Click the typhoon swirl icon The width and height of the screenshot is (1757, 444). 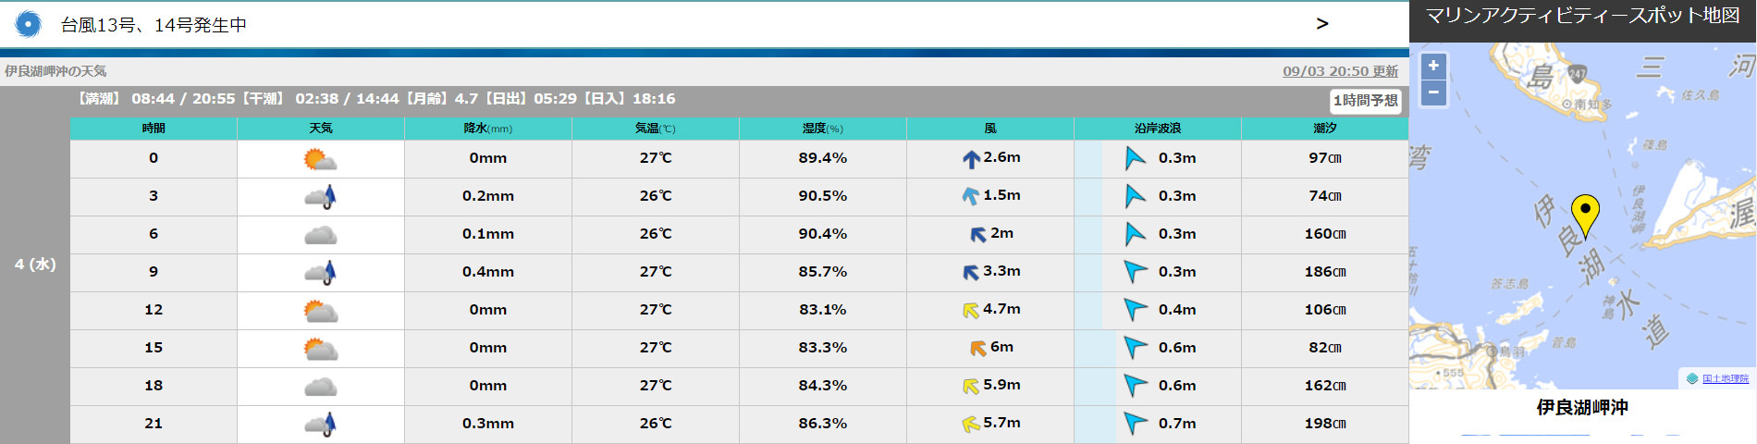point(28,24)
